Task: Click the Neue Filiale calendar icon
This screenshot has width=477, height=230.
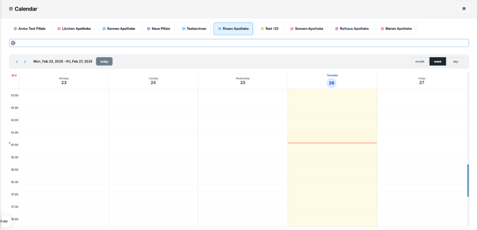Action: (149, 29)
